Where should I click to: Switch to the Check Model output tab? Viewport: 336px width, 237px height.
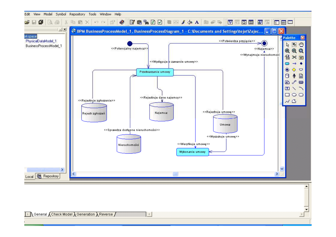(x=62, y=214)
